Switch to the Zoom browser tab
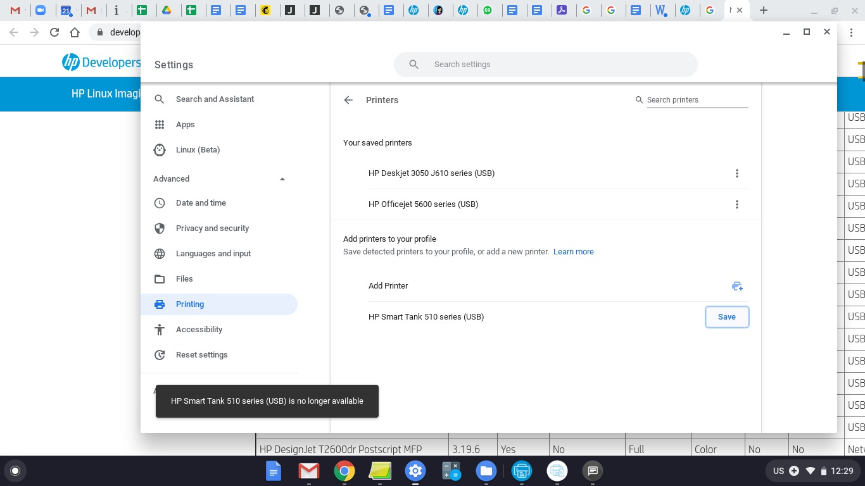This screenshot has height=486, width=865. point(41,10)
